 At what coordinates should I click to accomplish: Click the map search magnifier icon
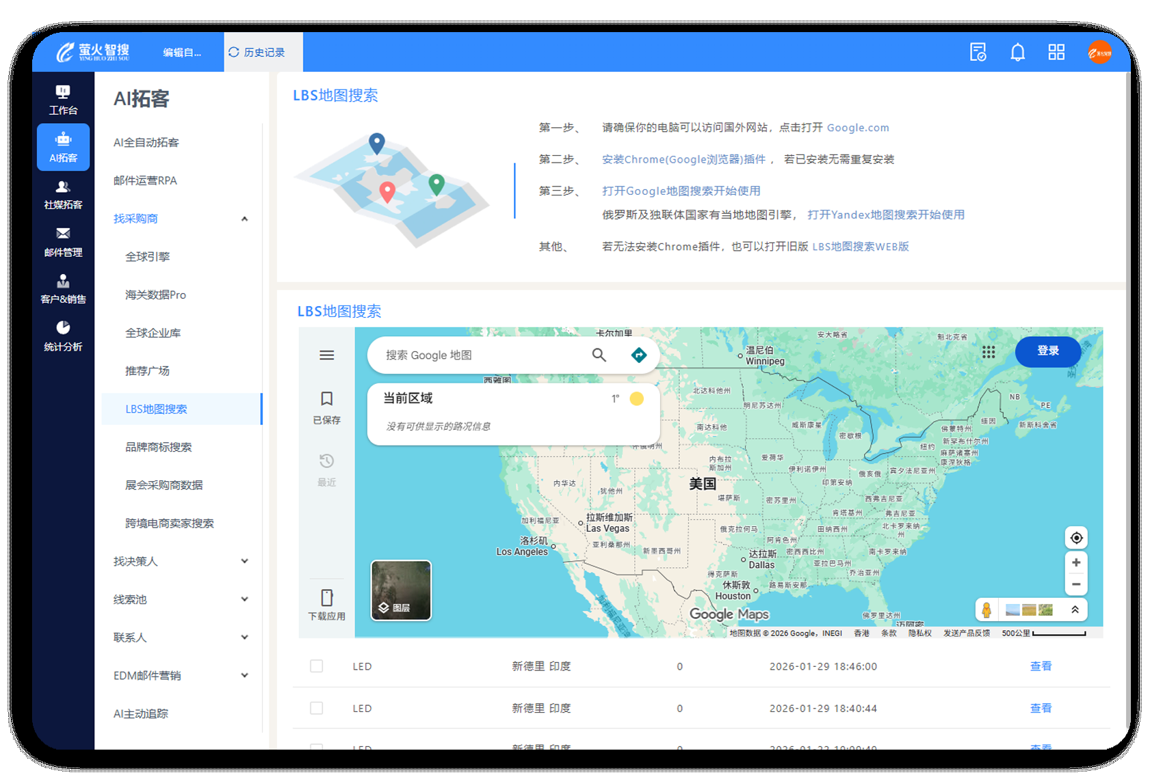(x=599, y=355)
